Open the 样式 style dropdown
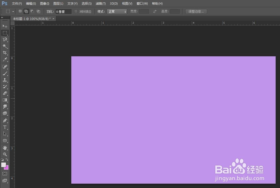 tap(117, 11)
